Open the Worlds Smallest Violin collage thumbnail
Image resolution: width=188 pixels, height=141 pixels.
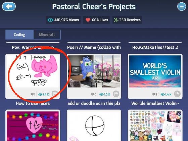coord(155,126)
